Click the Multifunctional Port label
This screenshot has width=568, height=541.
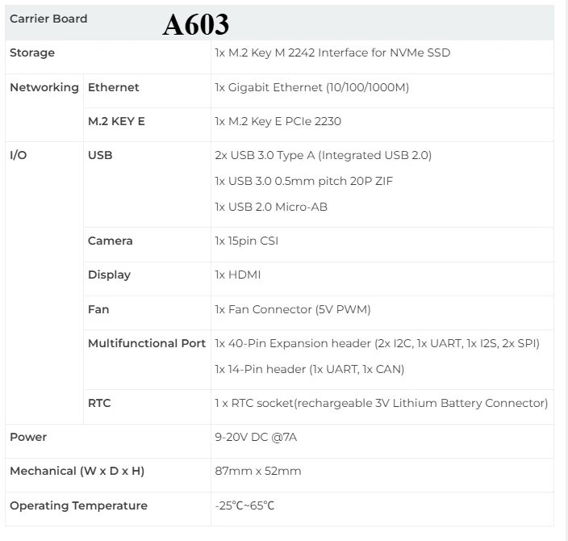coord(147,343)
